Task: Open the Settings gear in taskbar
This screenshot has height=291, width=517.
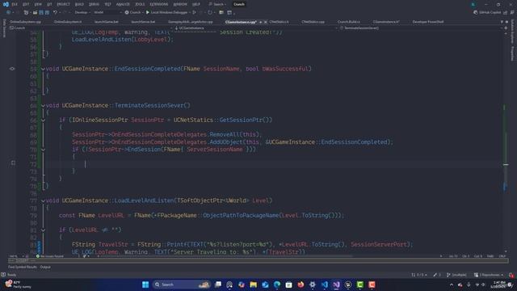Action: (313, 285)
